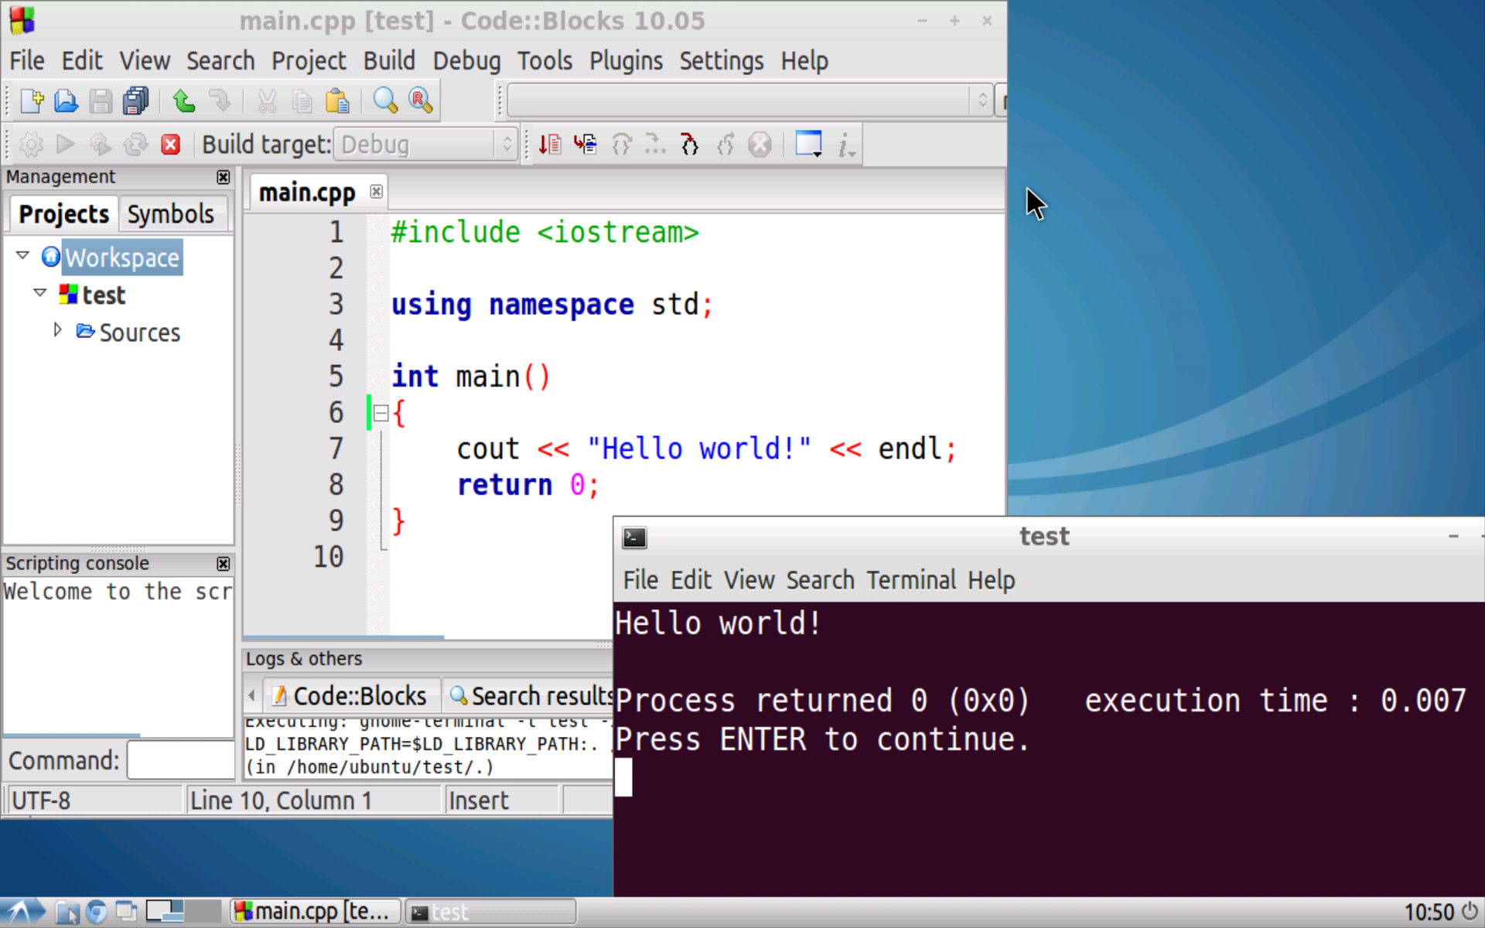This screenshot has height=928, width=1485.
Task: Click line number 7 in editor margin
Action: tap(336, 449)
